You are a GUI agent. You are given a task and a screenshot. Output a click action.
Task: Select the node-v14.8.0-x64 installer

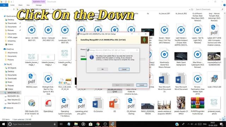click(214, 80)
